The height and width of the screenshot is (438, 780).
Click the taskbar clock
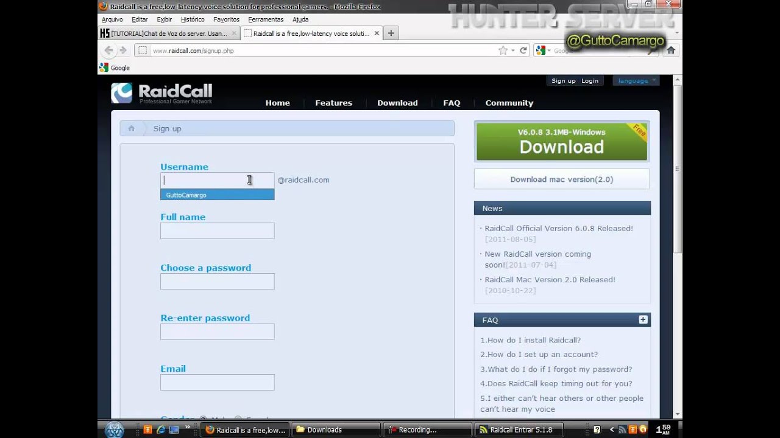click(664, 429)
